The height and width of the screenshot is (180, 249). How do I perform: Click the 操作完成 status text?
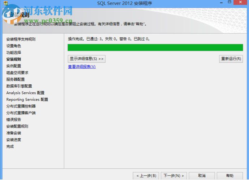(x=109, y=39)
